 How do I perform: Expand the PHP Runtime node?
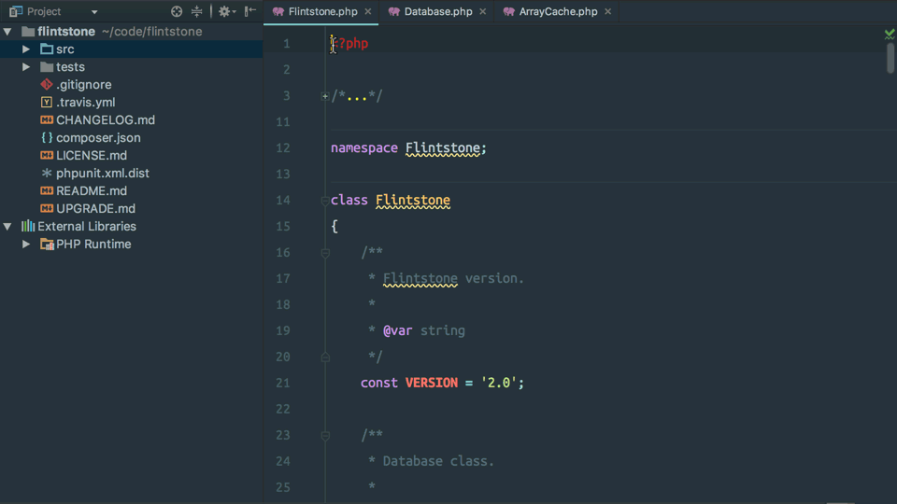pos(26,244)
